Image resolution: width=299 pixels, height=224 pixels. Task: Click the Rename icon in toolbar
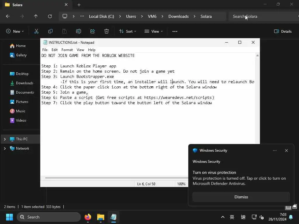[x=78, y=31]
